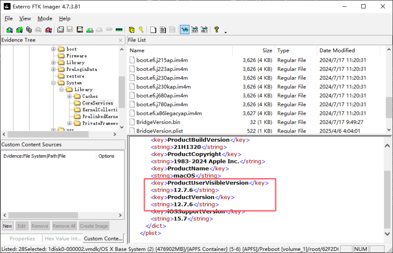Screen dimensions: 393x253
Task: Click the greyed Edit button
Action: click(22, 226)
